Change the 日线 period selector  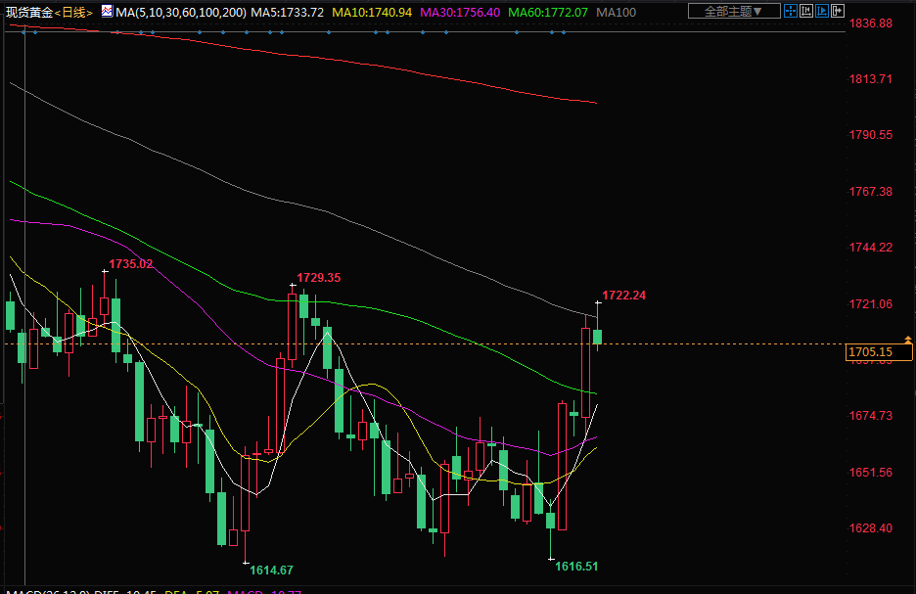point(75,12)
